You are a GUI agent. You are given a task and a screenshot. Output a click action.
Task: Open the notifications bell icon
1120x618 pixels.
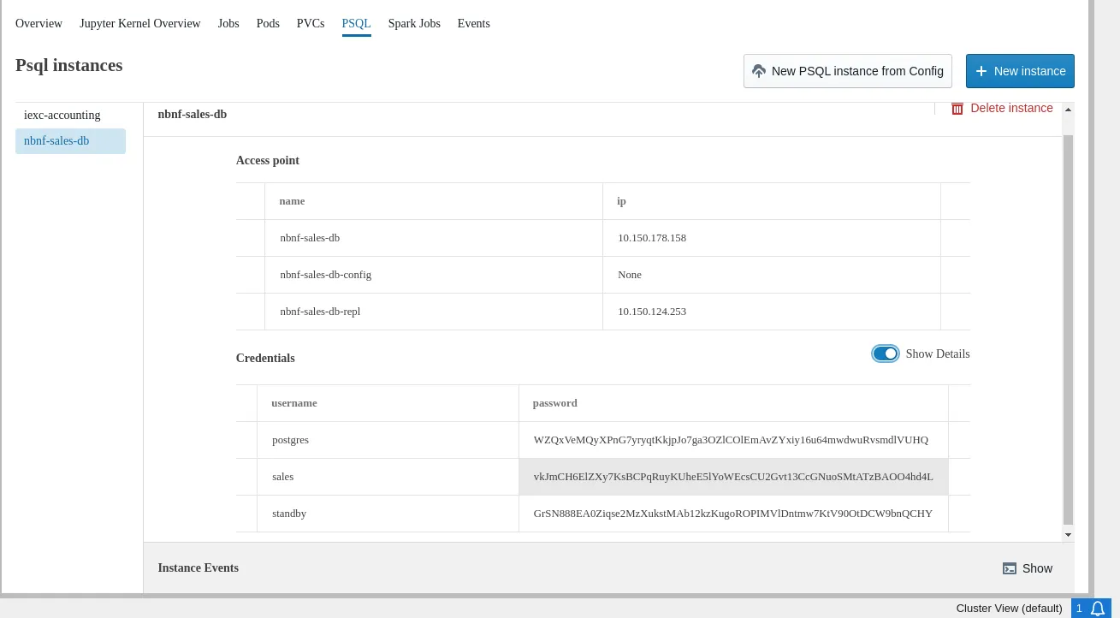(x=1099, y=609)
